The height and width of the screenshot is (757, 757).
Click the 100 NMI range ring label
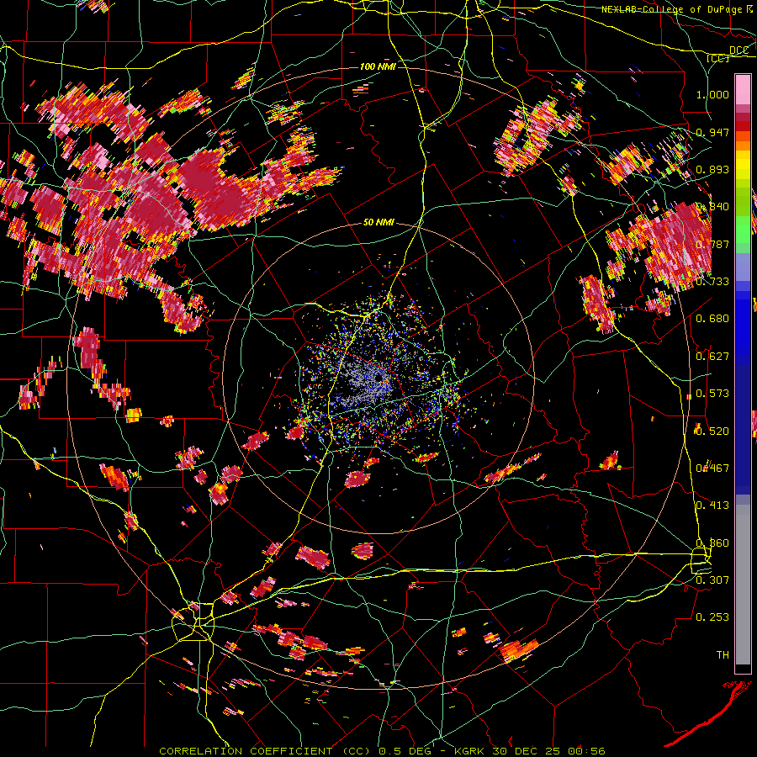(378, 66)
